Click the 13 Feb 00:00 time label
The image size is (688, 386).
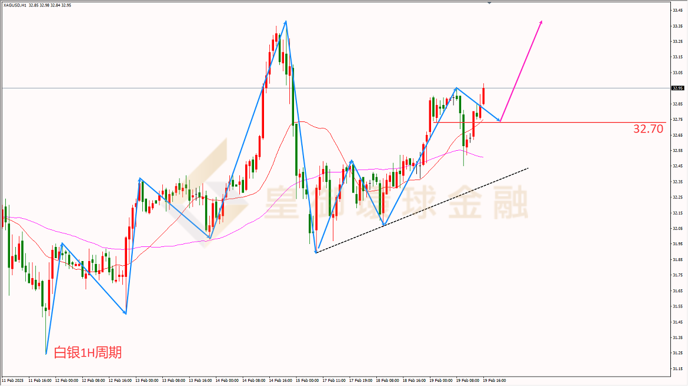[x=147, y=380]
